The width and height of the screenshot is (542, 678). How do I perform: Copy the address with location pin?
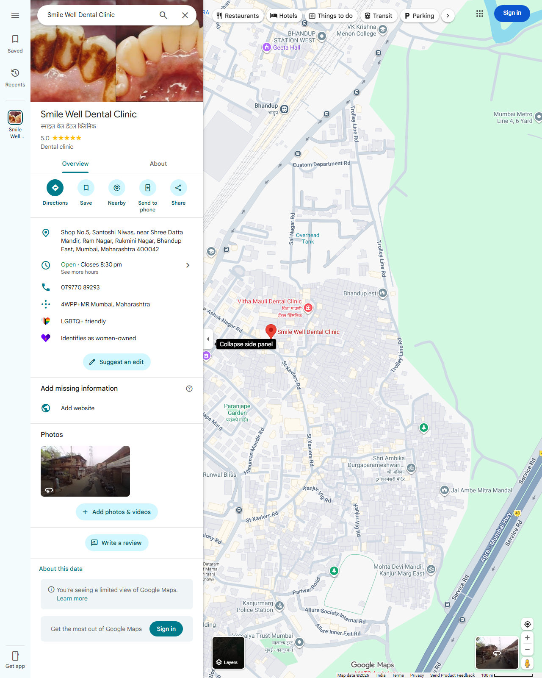click(117, 241)
